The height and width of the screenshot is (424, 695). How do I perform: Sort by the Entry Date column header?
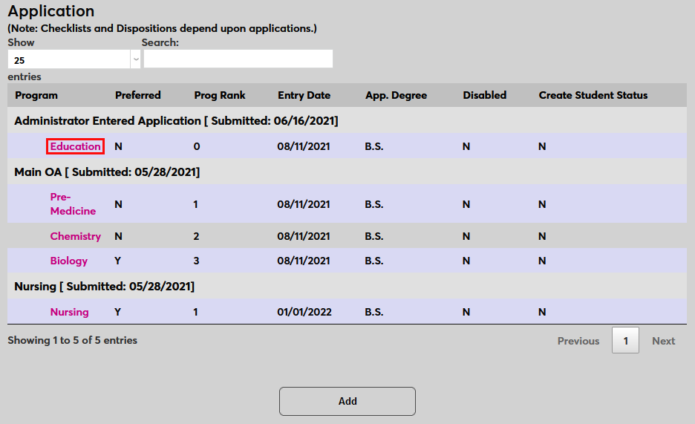pyautogui.click(x=304, y=95)
